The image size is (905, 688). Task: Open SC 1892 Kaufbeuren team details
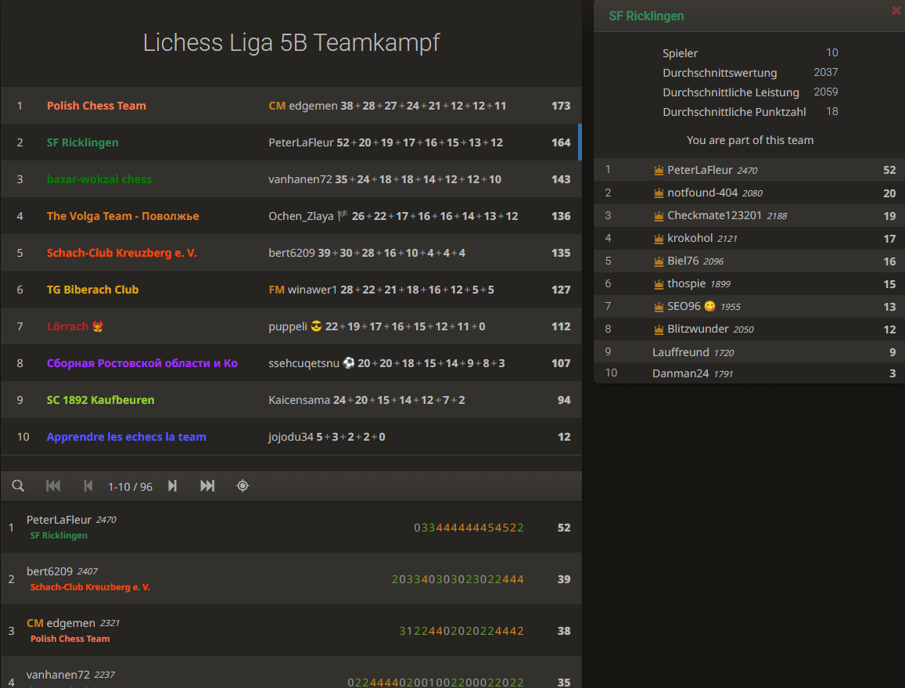[x=100, y=400]
